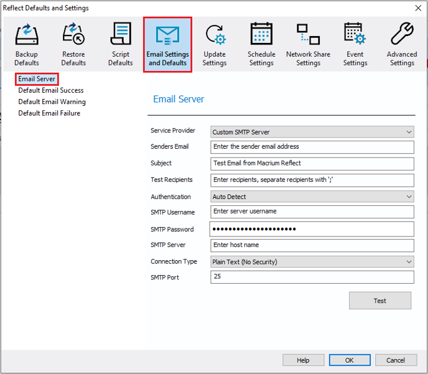The height and width of the screenshot is (374, 428).
Task: Click the SMTP Password field
Action: [x=312, y=229]
